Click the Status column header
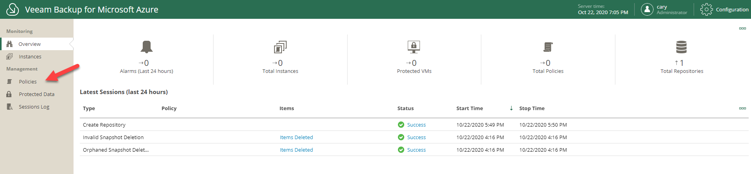751x174 pixels. [405, 108]
